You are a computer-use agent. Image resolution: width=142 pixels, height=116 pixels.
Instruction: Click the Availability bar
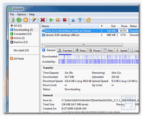tap(98, 61)
